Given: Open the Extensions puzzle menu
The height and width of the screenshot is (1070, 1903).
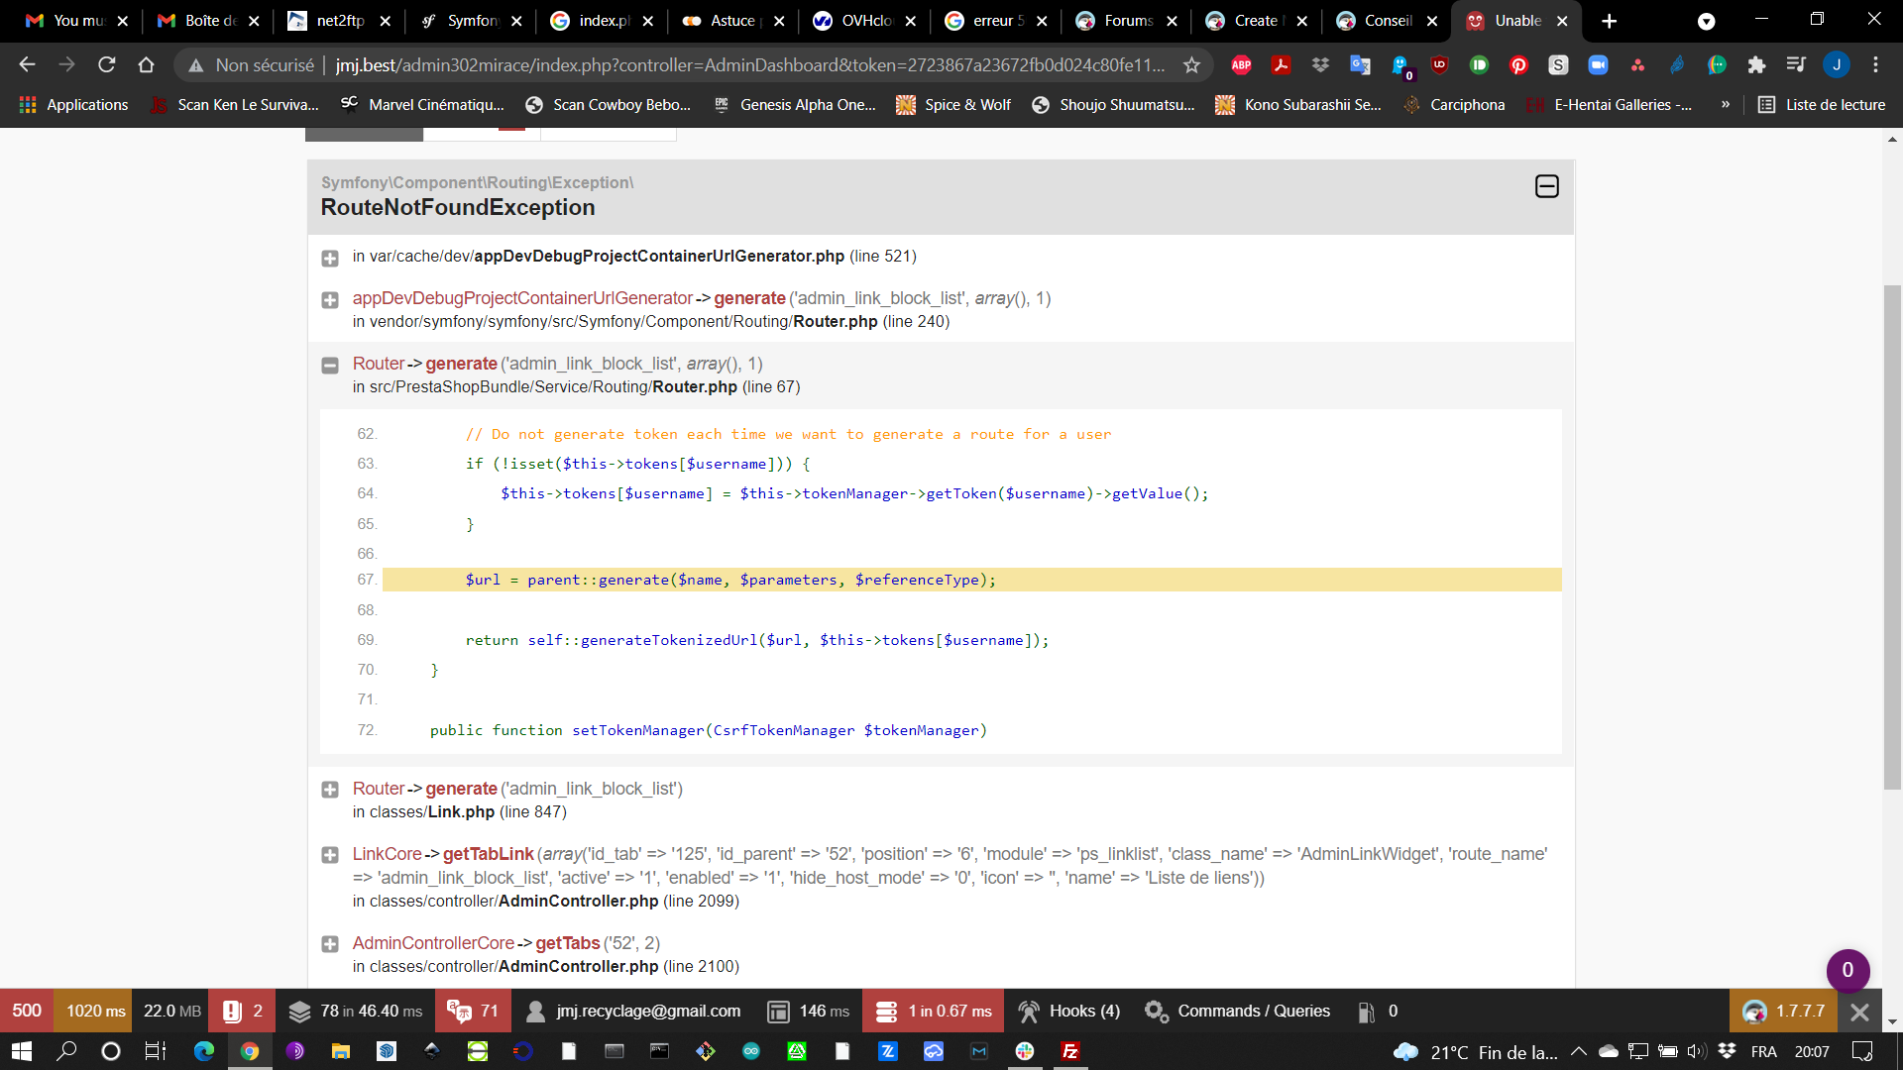Looking at the screenshot, I should (1756, 64).
